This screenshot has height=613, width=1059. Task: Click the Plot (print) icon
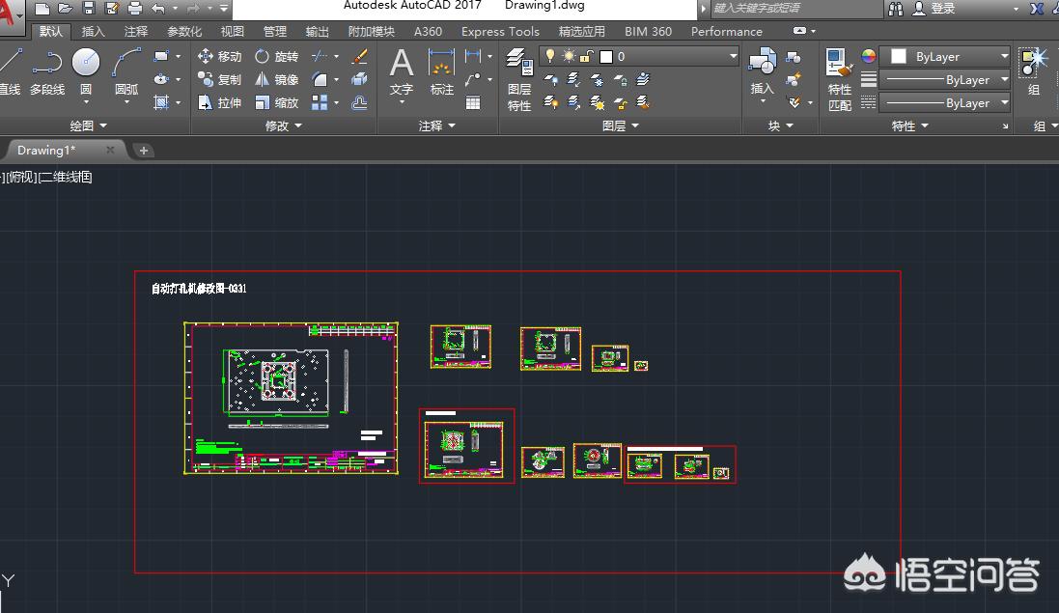[x=135, y=8]
